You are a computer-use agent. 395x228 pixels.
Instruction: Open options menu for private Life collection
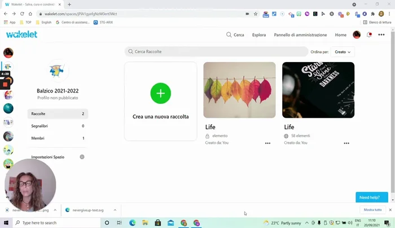[x=267, y=143]
